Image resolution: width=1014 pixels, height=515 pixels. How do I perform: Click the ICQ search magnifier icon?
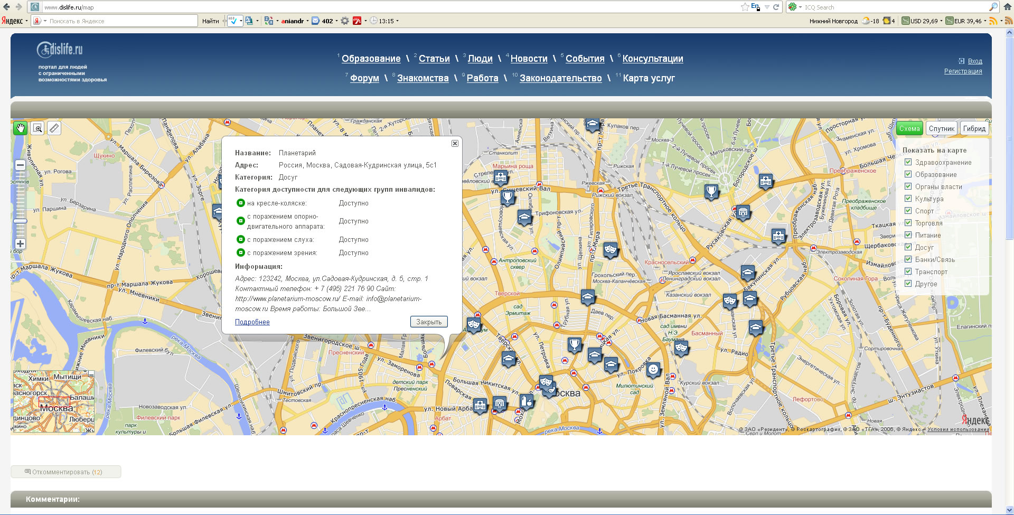tap(993, 7)
